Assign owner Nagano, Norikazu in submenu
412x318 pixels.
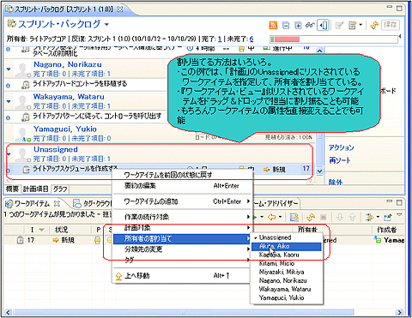[x=287, y=280]
